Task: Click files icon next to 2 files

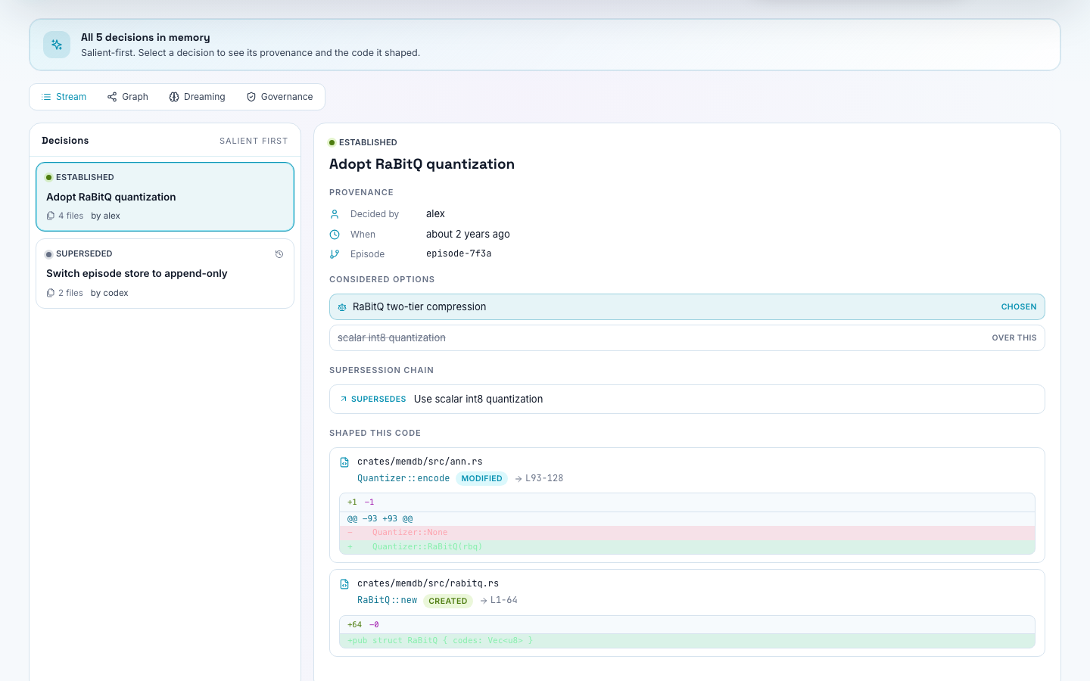Action: pyautogui.click(x=51, y=293)
